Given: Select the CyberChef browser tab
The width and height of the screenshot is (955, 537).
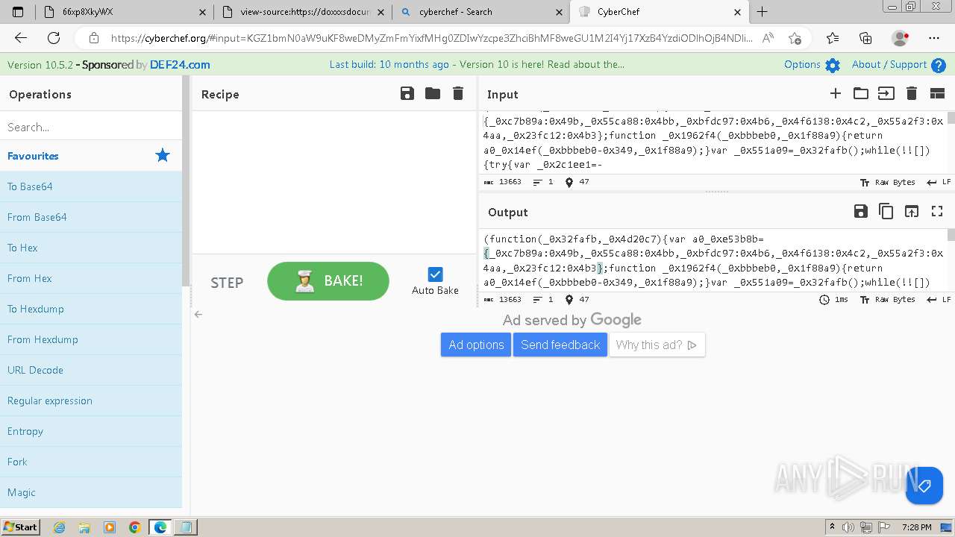Looking at the screenshot, I should coord(660,12).
